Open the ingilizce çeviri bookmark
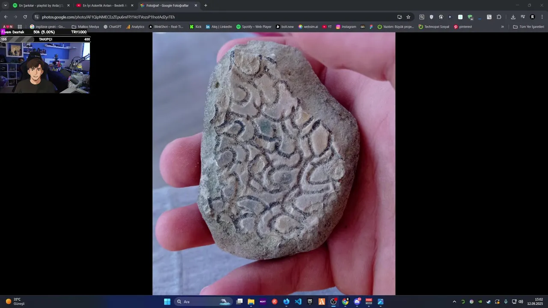 tap(48, 27)
